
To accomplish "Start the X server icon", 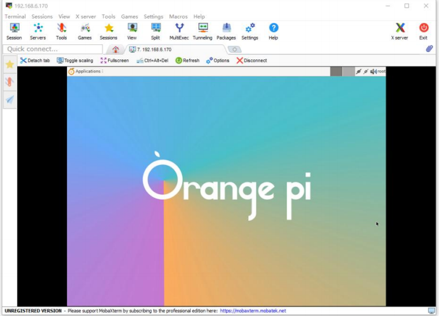I will pyautogui.click(x=400, y=31).
